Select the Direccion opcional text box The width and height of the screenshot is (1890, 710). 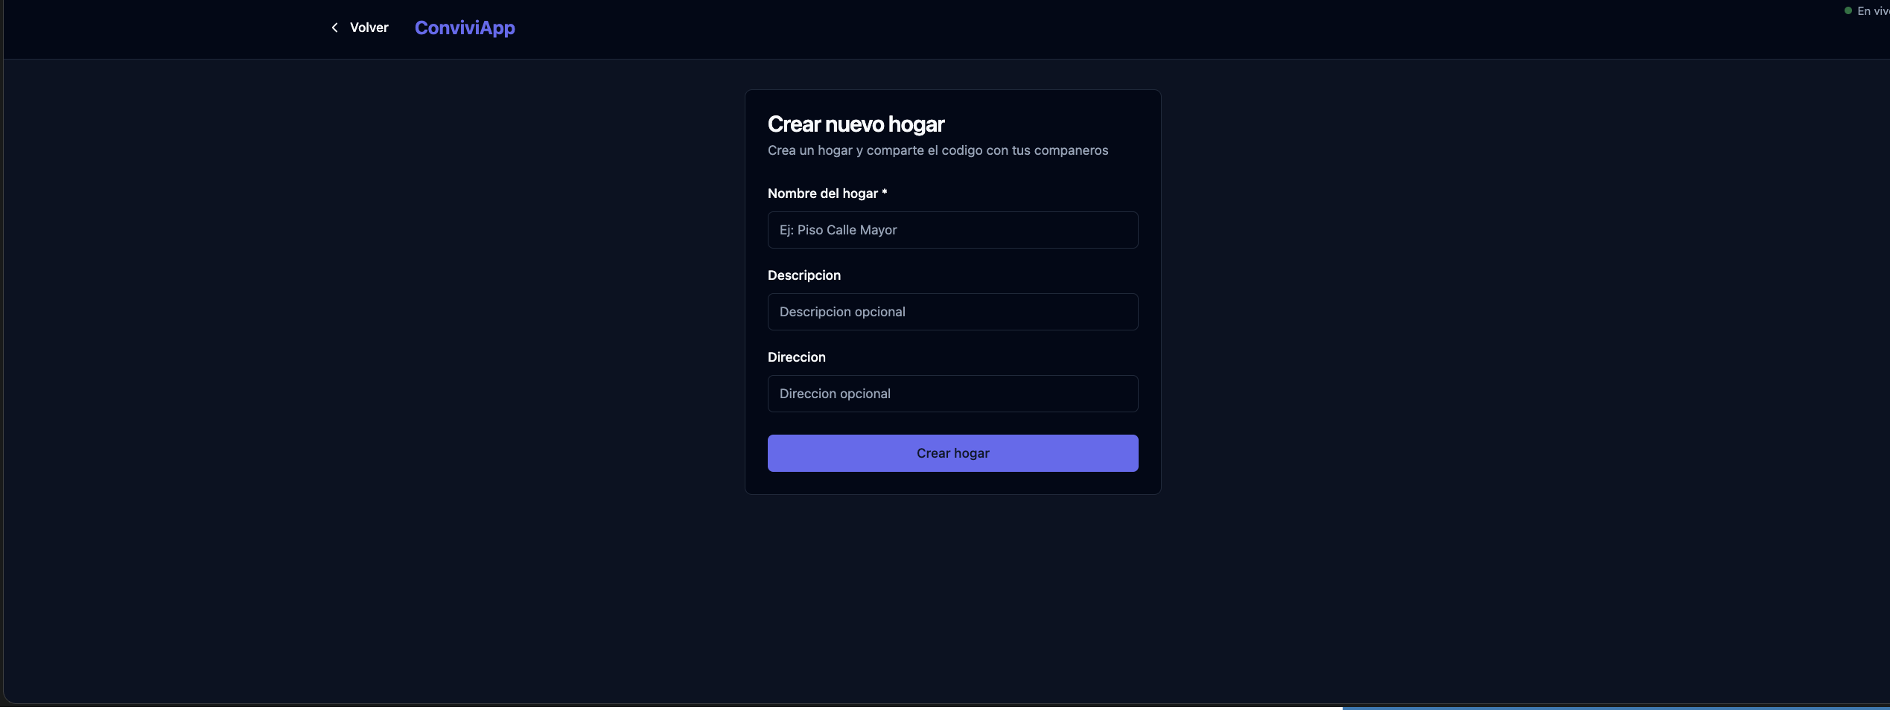[x=952, y=394]
